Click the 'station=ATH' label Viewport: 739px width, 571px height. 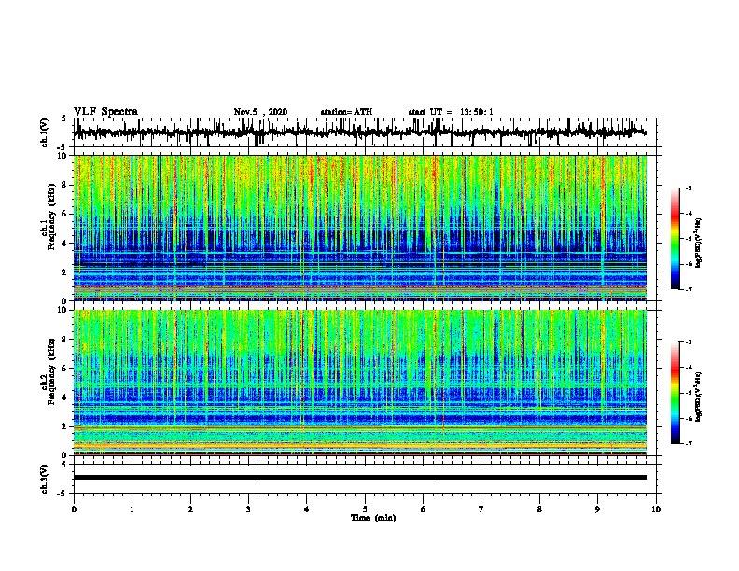346,112
